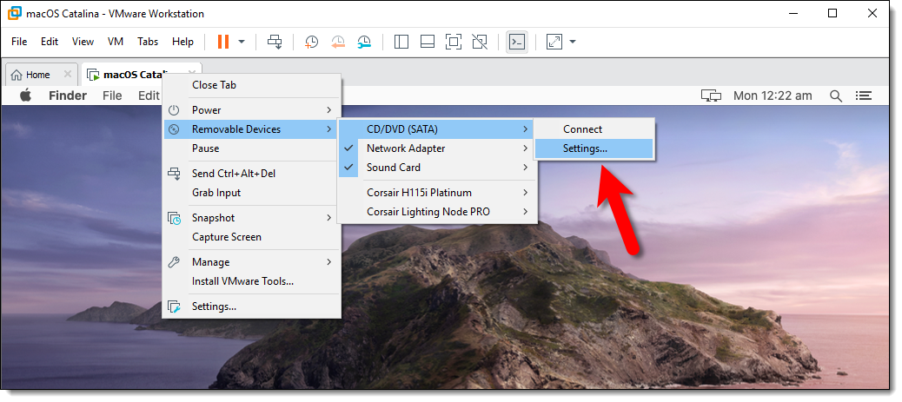Open the macOS Notification Center icon

click(x=864, y=96)
